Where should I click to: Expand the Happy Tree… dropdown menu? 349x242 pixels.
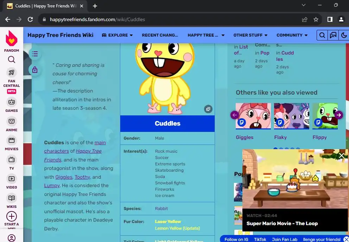tap(206, 35)
